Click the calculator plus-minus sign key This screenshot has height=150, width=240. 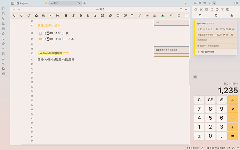199,136
